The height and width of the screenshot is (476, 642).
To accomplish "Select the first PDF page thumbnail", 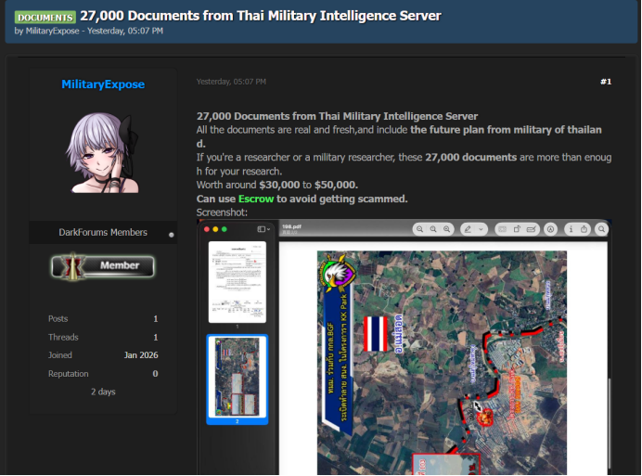I will pyautogui.click(x=237, y=282).
